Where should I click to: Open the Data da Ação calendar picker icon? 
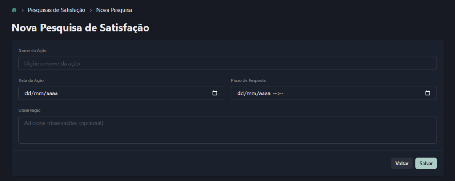click(x=215, y=93)
